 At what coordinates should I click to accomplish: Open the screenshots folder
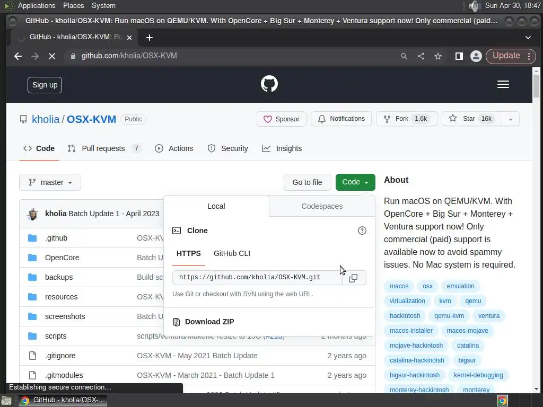click(65, 316)
